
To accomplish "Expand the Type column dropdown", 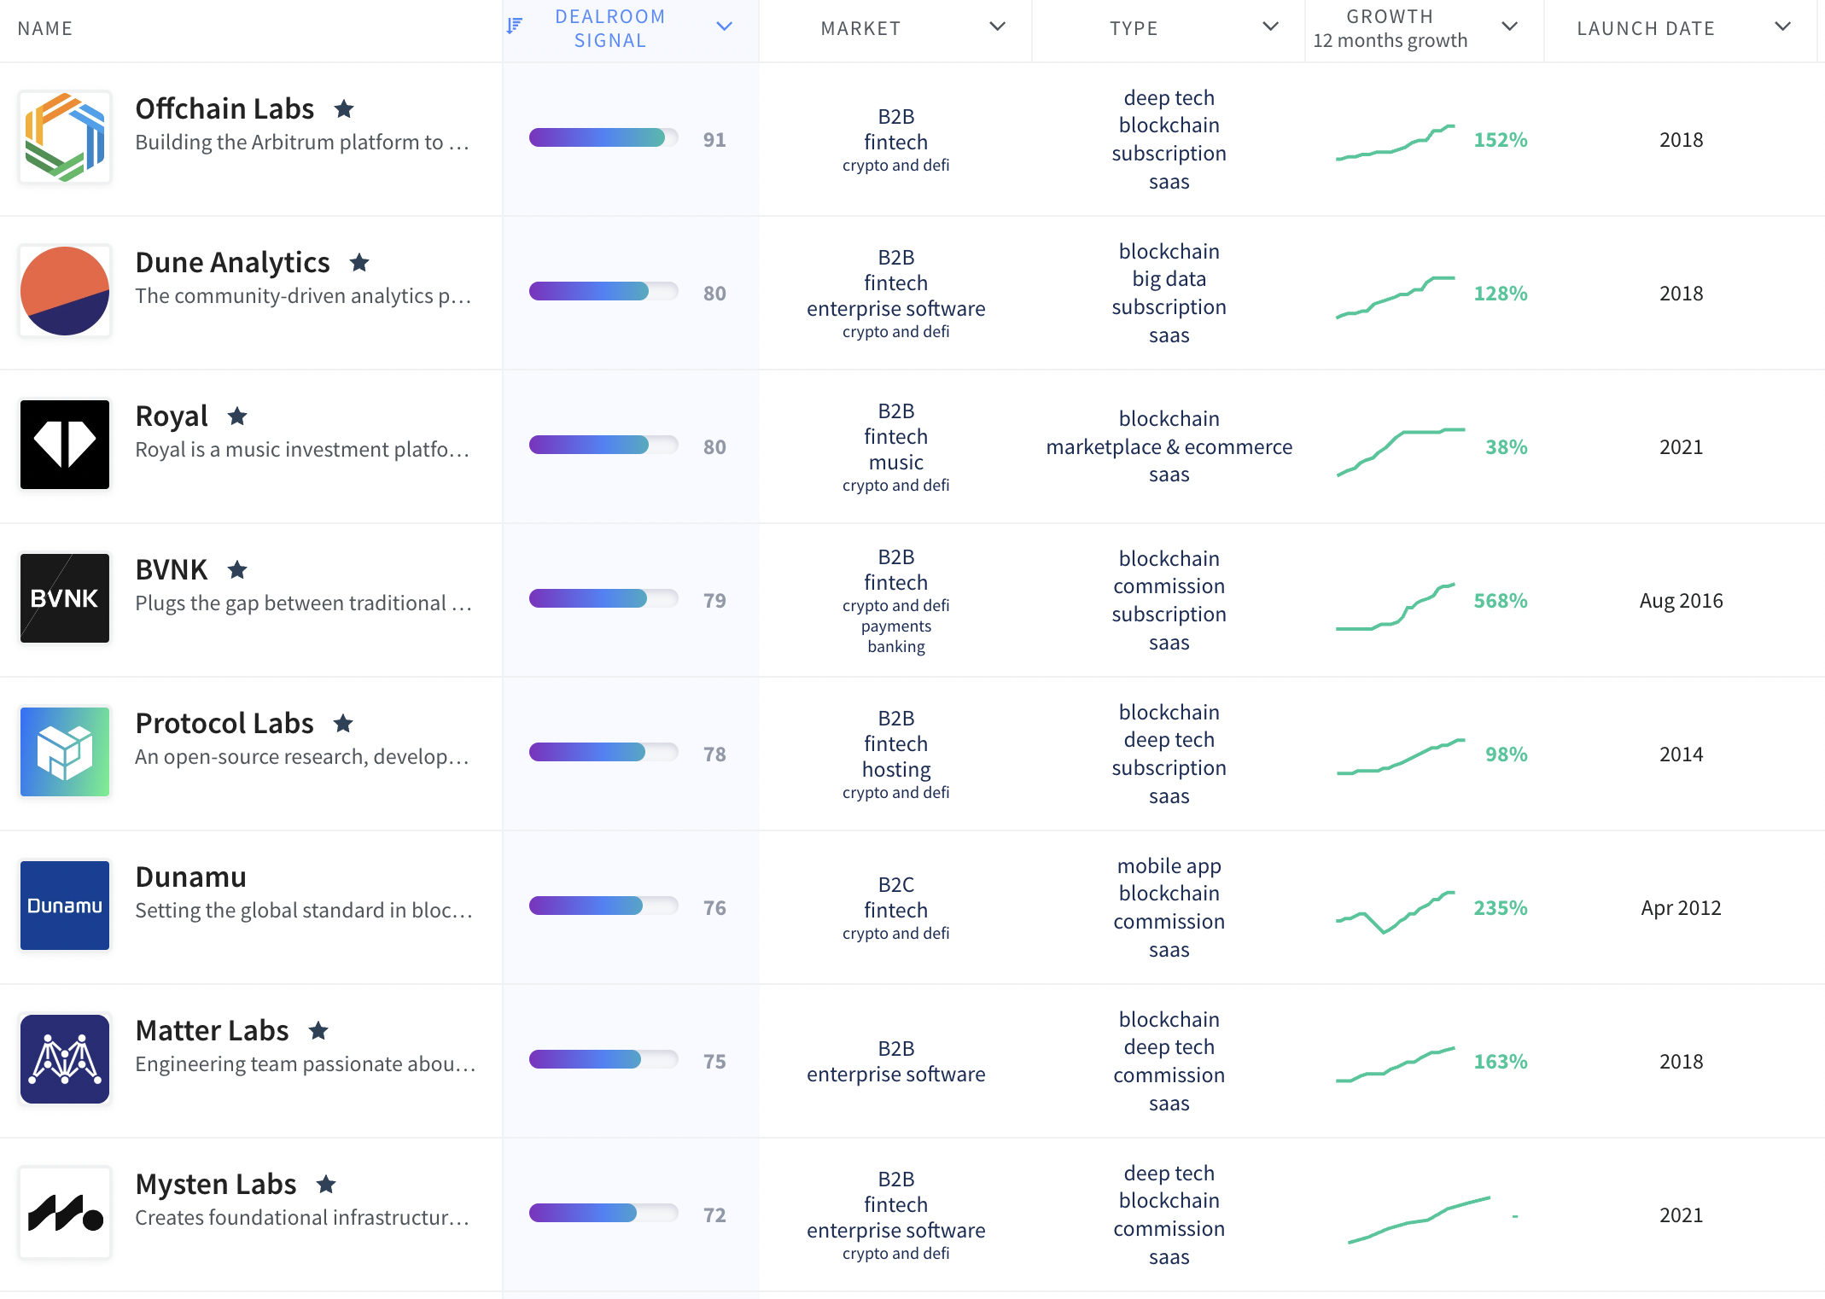I will [x=1269, y=27].
